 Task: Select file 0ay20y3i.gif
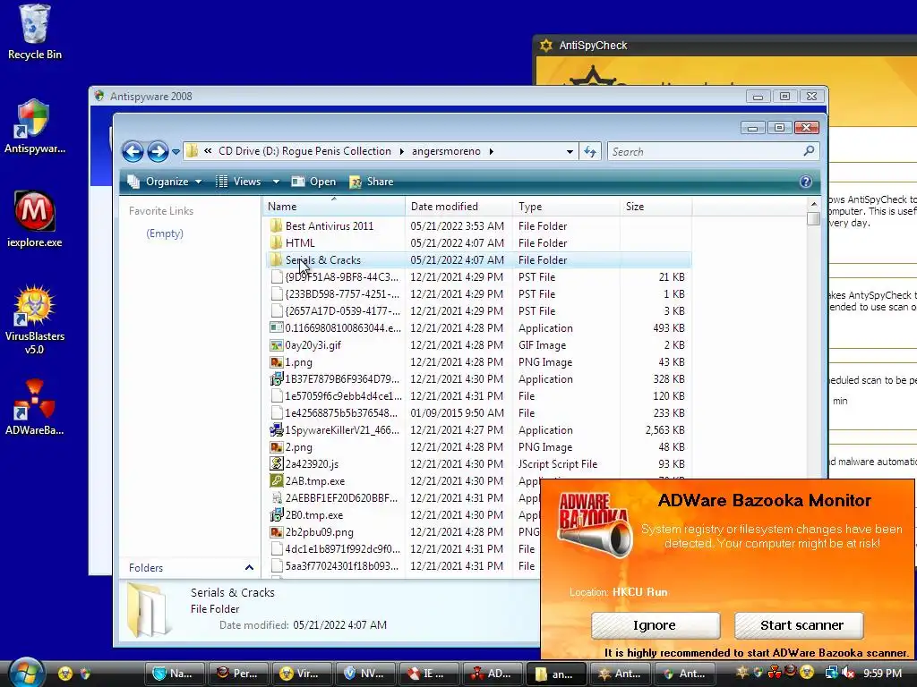point(313,345)
